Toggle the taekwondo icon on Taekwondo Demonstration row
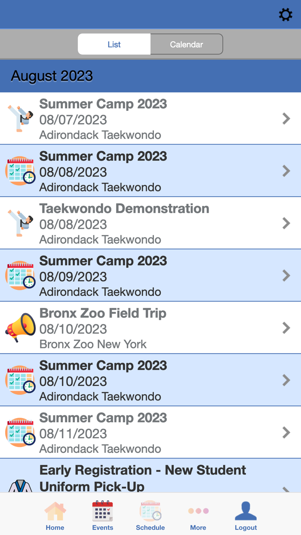Screen dimensions: 301x535 point(20,223)
